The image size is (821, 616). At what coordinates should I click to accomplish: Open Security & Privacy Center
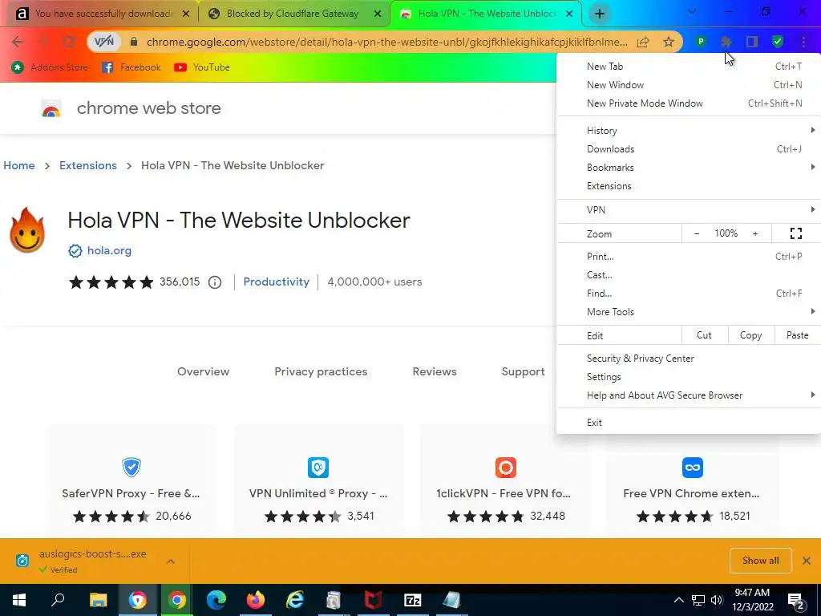tap(688, 359)
